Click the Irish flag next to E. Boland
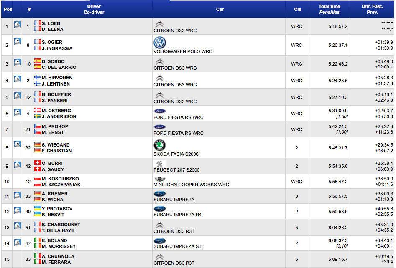The image size is (396, 268). [x=38, y=240]
